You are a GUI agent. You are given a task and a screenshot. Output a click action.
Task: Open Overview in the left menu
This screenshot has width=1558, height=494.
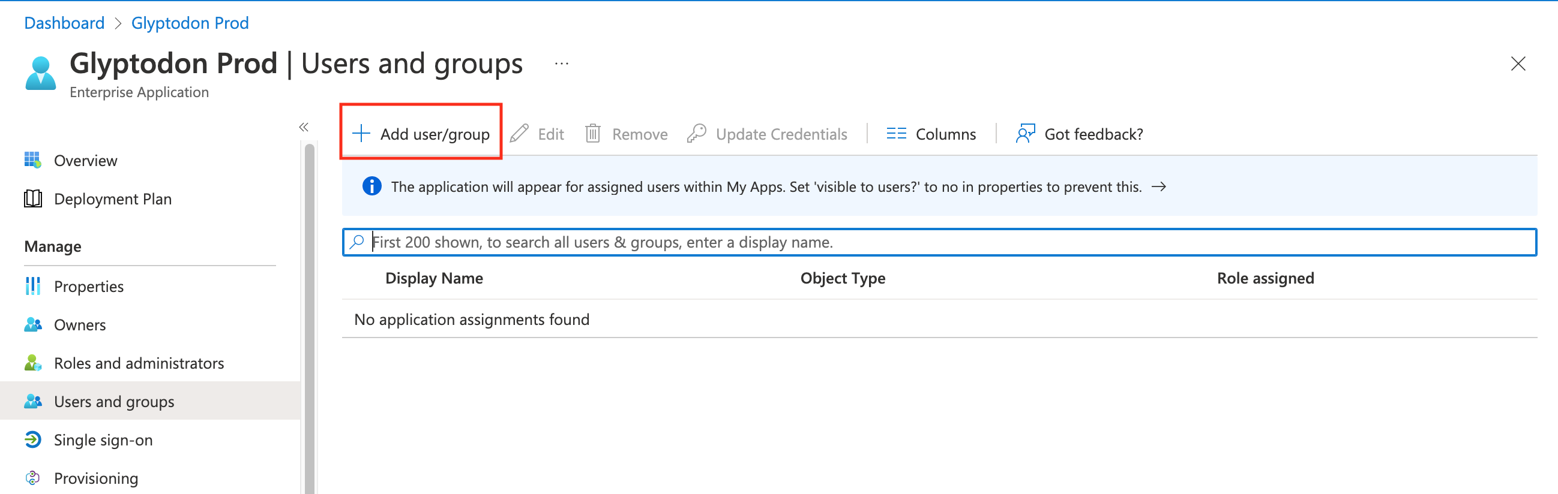click(85, 161)
